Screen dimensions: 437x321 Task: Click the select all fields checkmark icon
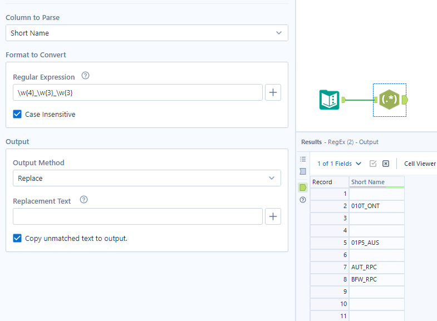(x=373, y=164)
